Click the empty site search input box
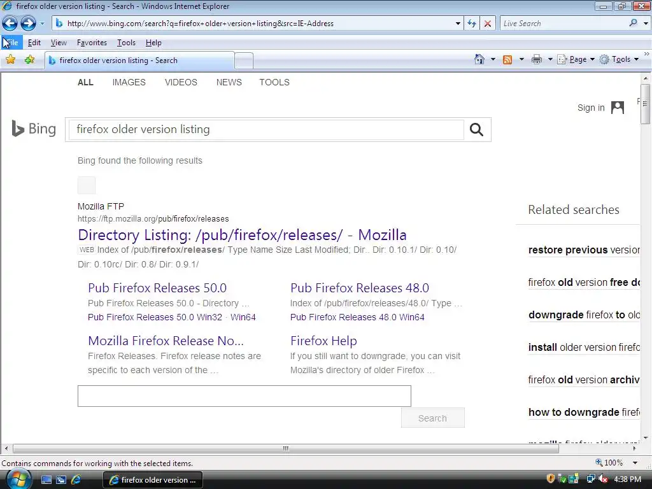Image resolution: width=652 pixels, height=489 pixels. 244,396
